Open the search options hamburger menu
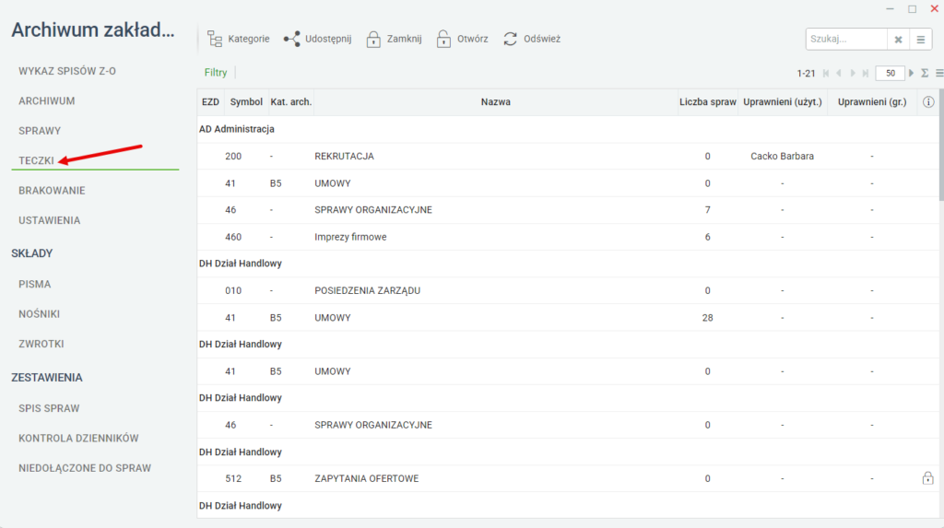The width and height of the screenshot is (944, 528). click(x=921, y=40)
